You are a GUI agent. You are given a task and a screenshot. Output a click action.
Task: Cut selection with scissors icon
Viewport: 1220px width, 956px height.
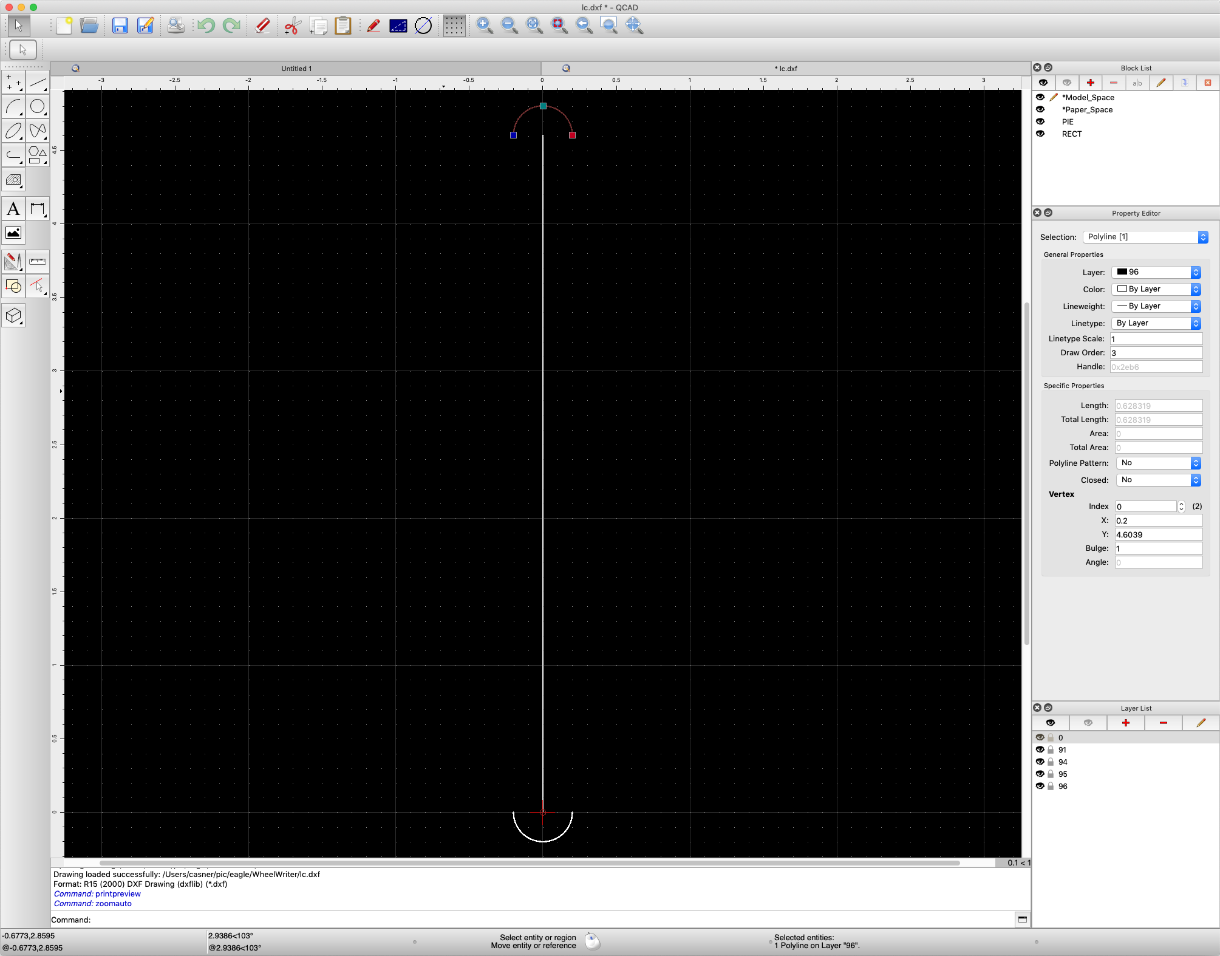click(293, 26)
